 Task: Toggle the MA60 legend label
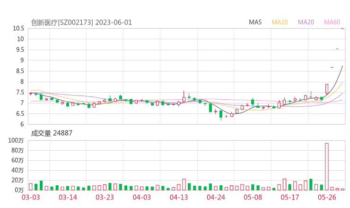coord(332,22)
